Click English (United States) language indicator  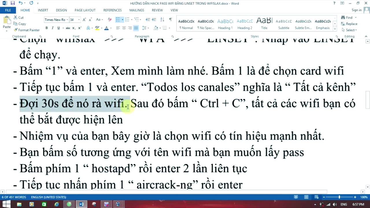(x=49, y=197)
